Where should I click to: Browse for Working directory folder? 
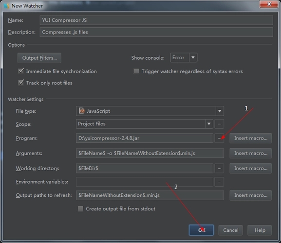(219, 168)
